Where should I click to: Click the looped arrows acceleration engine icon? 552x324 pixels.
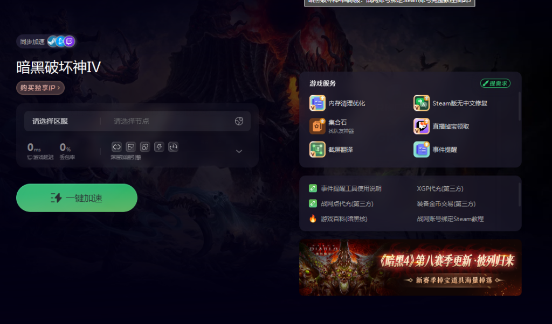(116, 147)
